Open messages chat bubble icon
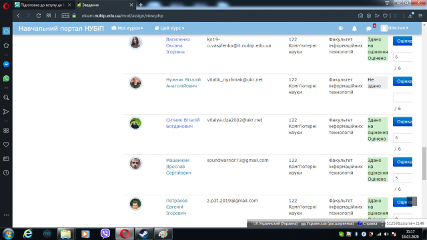427x240 pixels. 368,28
